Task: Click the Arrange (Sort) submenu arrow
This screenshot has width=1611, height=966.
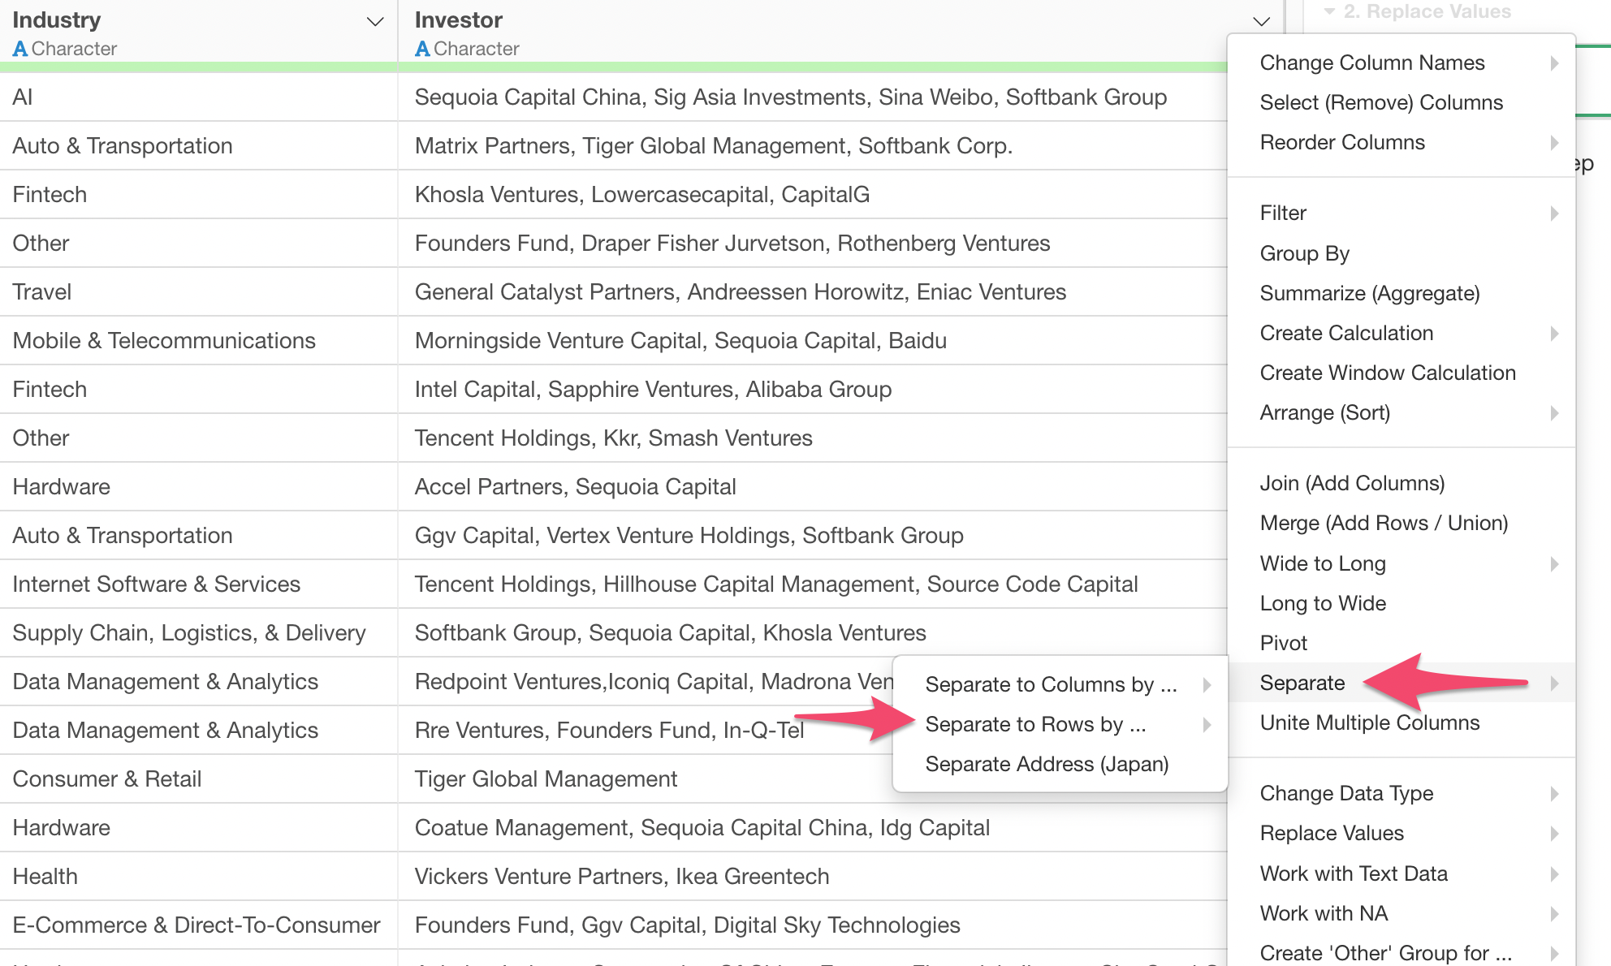Action: (1553, 412)
